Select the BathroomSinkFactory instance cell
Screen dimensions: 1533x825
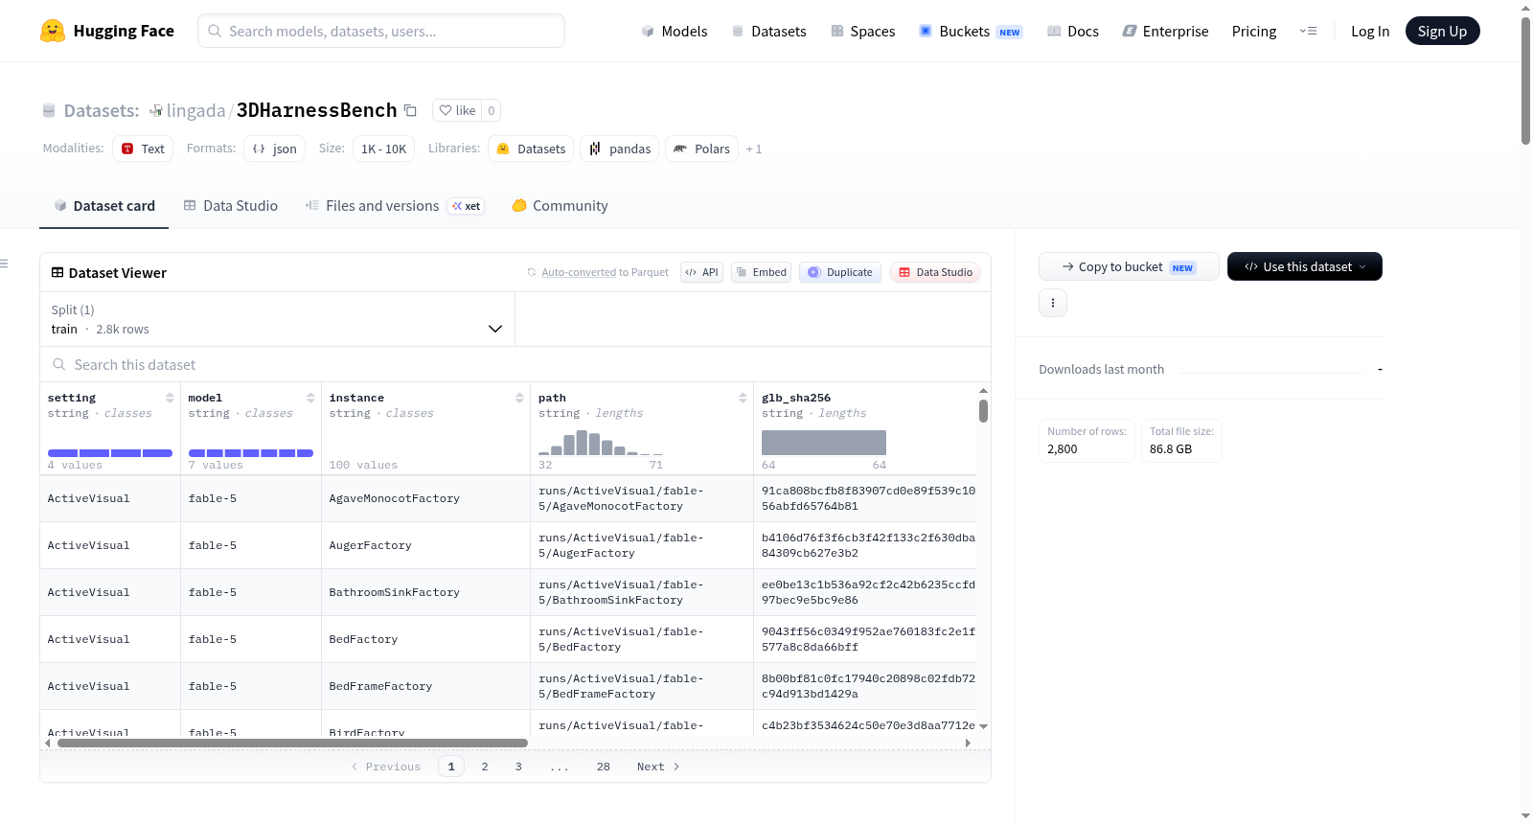[x=426, y=592]
